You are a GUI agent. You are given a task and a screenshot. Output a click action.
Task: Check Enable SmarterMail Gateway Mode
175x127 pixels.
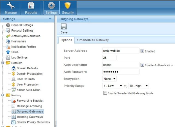tap(105, 93)
